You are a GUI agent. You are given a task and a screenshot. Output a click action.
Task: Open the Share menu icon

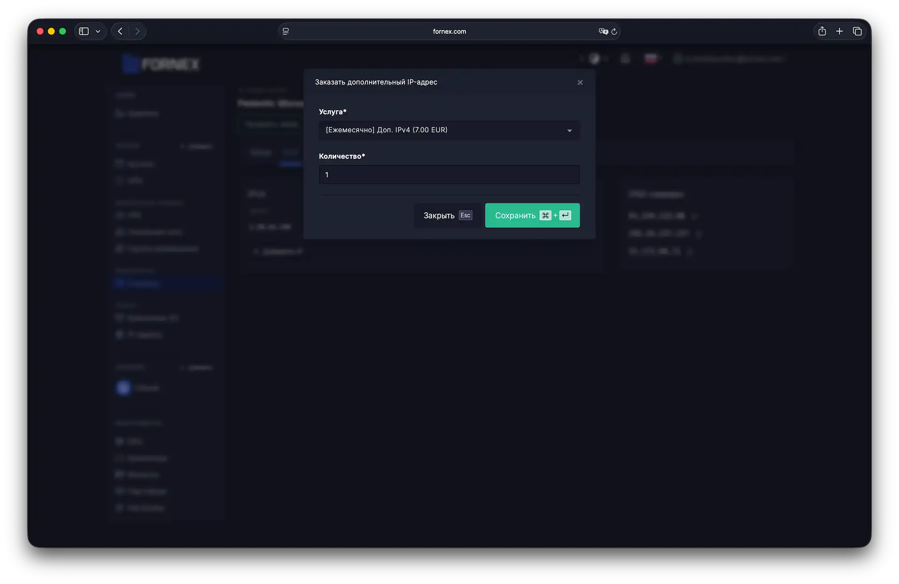click(822, 31)
